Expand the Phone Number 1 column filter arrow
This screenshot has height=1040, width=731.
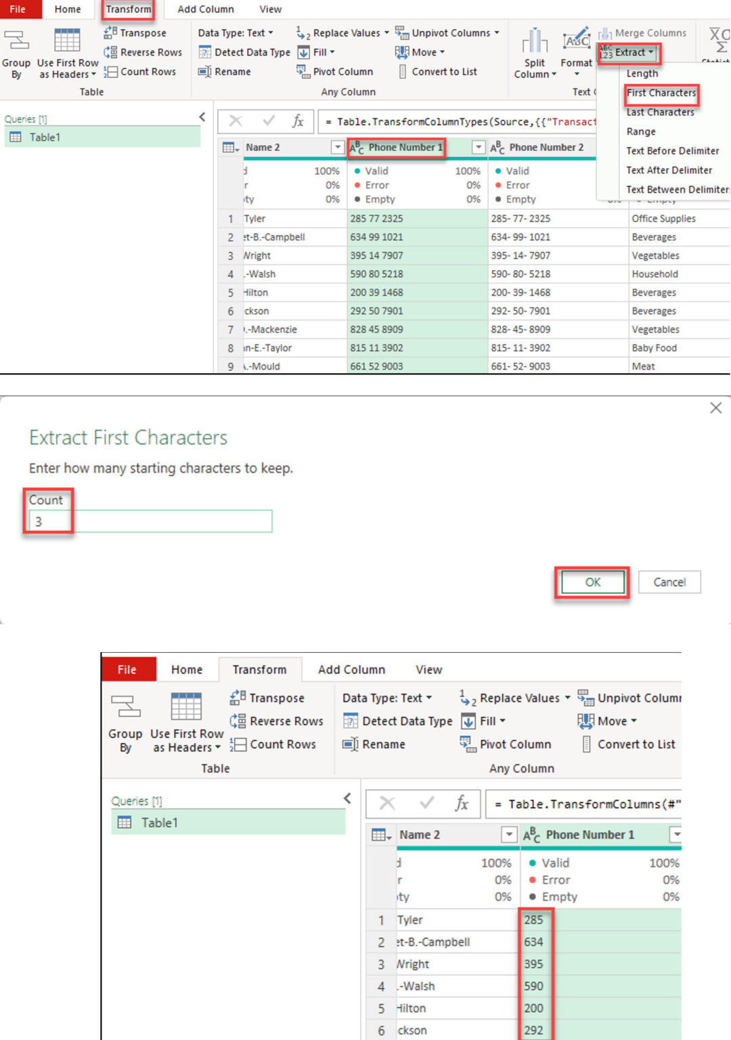[x=479, y=147]
